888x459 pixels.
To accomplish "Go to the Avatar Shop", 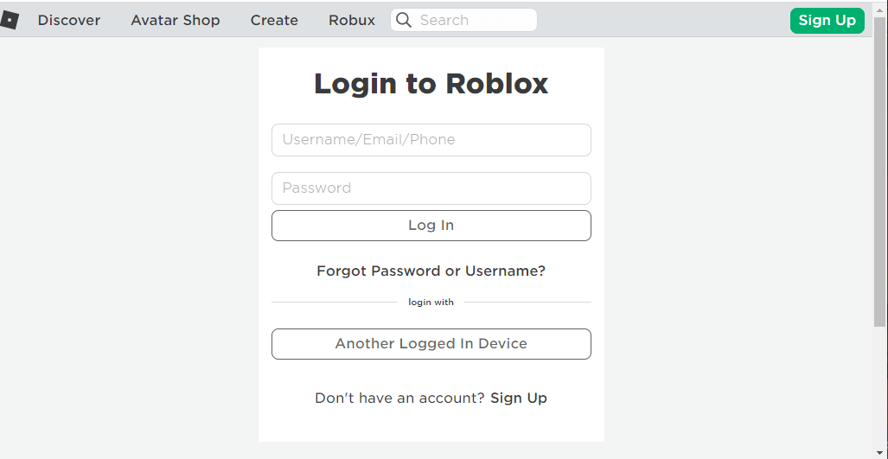I will (175, 21).
